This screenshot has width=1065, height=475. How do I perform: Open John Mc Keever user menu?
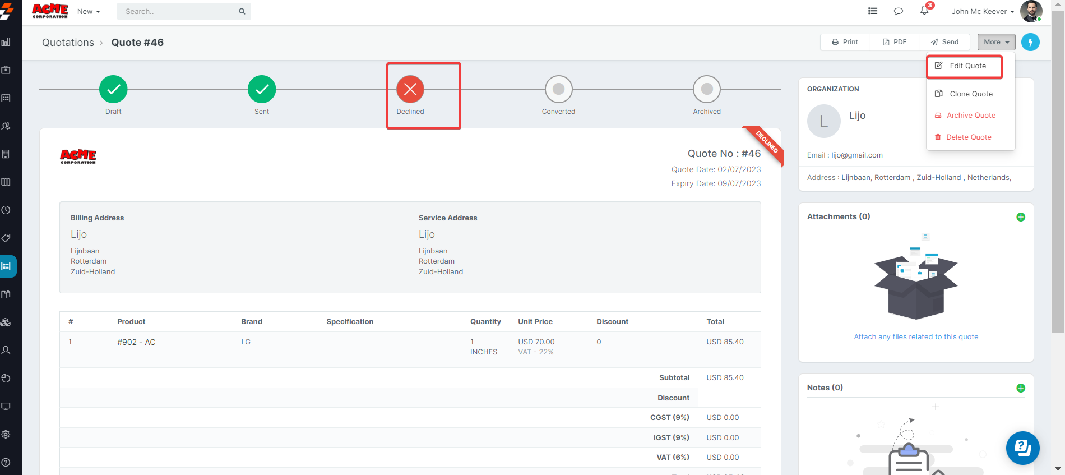click(x=982, y=11)
